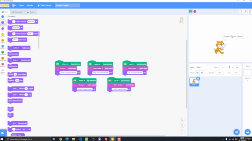This screenshot has height=141, width=252.
Task: Click the choose a sprite button
Action: point(237,132)
